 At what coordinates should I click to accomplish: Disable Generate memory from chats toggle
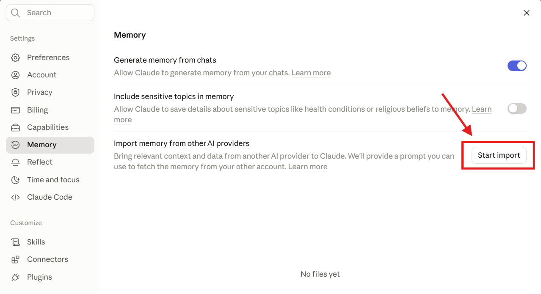(x=517, y=66)
